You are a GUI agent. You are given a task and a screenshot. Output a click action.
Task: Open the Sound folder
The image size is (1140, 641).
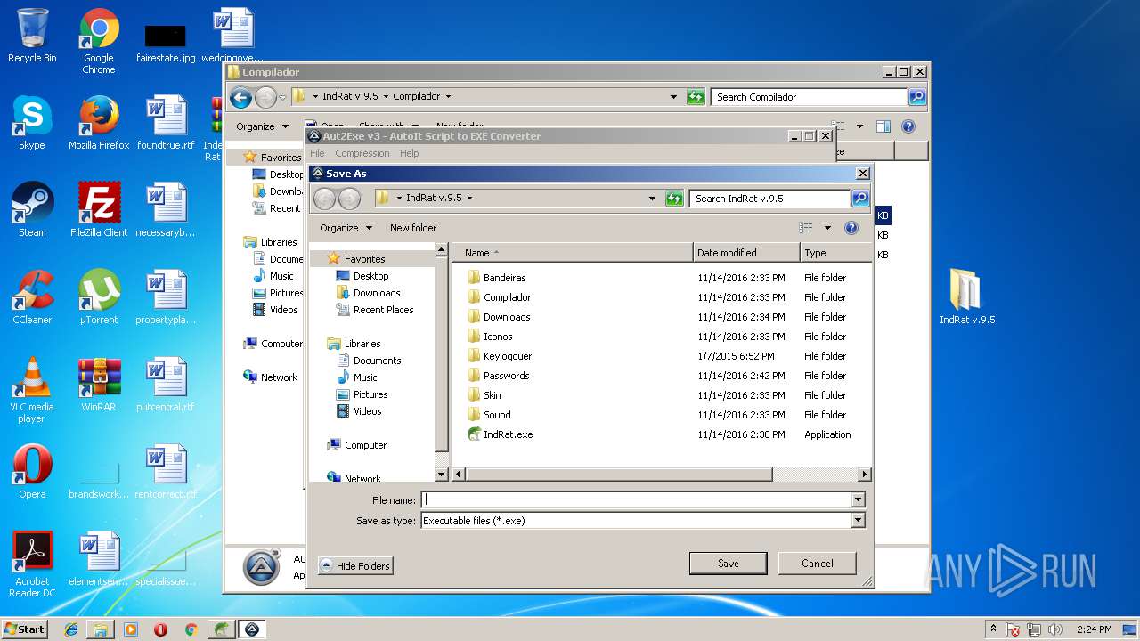coord(497,415)
